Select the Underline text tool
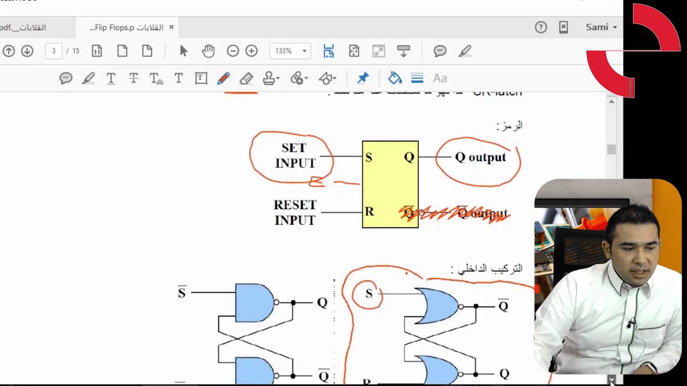Screen dimensions: 687x386 point(111,78)
